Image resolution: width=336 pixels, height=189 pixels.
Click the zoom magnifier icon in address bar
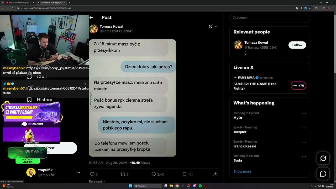tap(301, 8)
